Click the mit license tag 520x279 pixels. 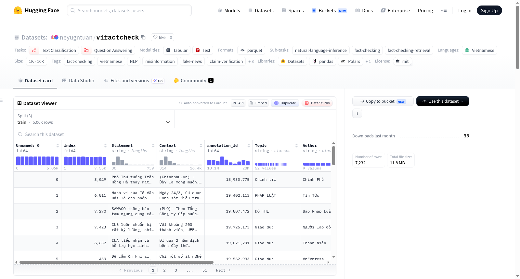click(x=402, y=61)
